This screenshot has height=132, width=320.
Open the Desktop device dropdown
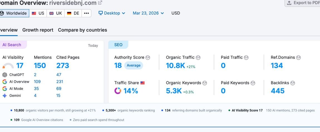tap(112, 13)
